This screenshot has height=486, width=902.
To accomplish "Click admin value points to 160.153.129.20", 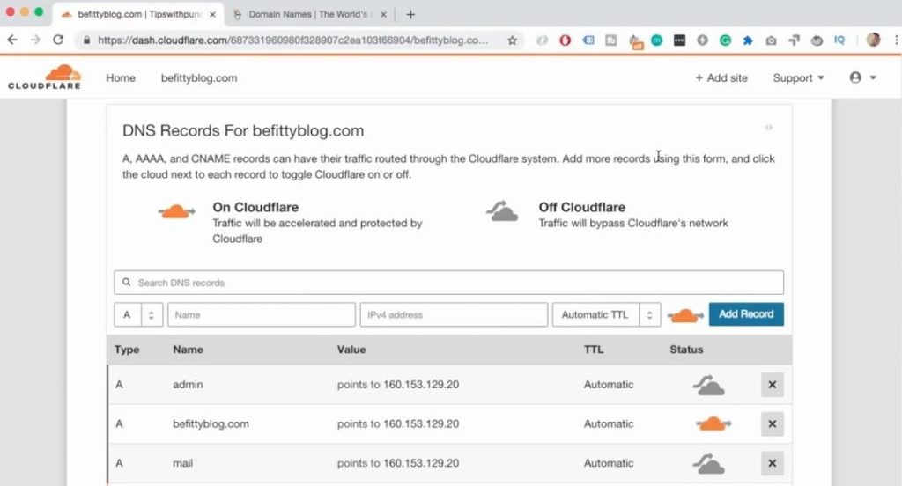I will pos(398,384).
